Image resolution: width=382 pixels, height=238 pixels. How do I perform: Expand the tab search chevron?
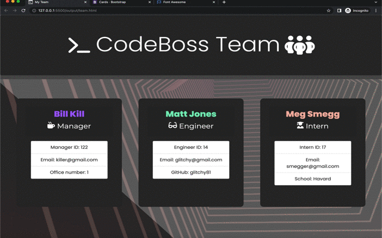click(x=376, y=2)
